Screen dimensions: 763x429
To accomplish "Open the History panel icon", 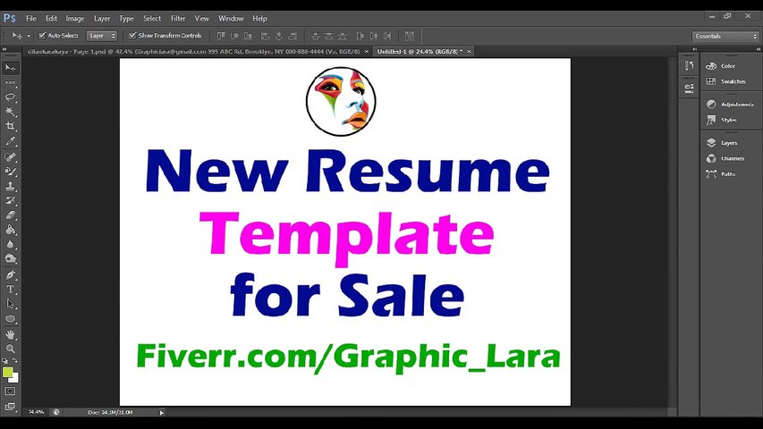I will point(689,65).
